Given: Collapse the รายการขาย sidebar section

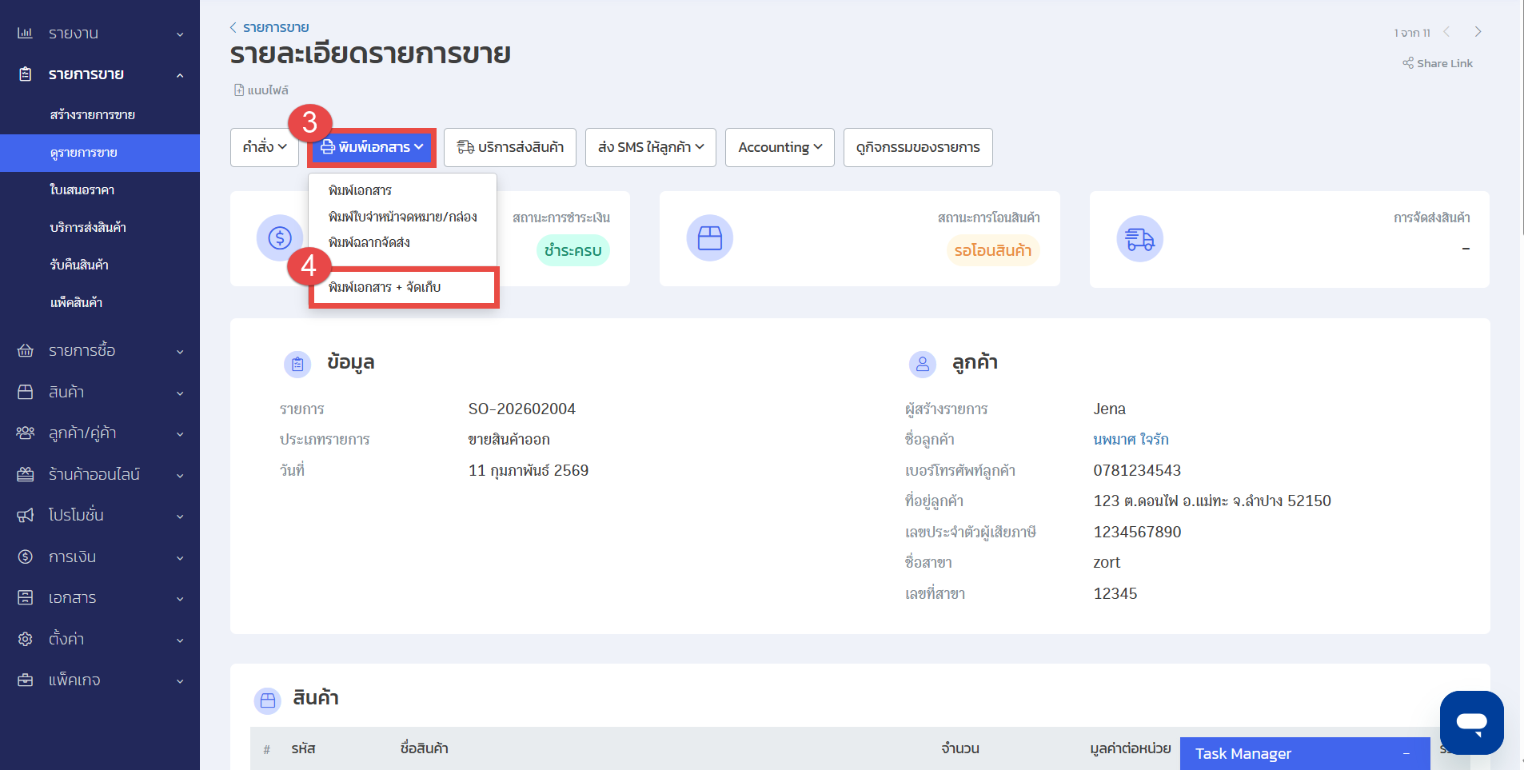Looking at the screenshot, I should (180, 75).
